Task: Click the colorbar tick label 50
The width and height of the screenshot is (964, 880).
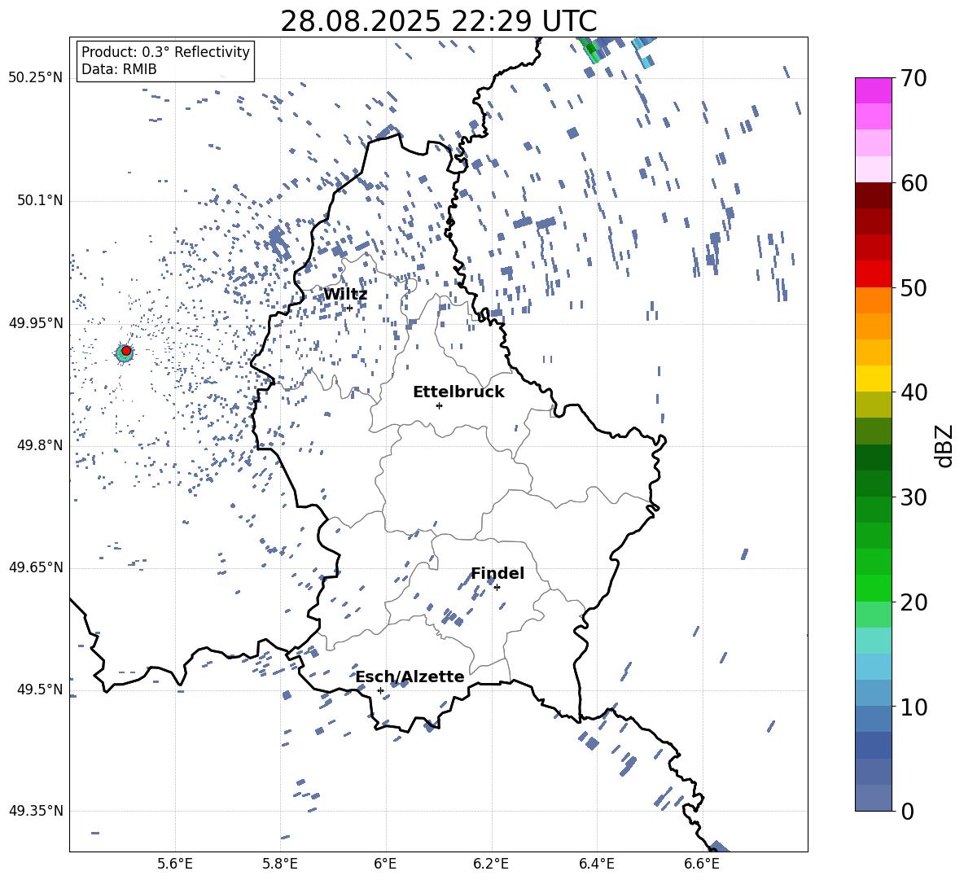Action: click(x=914, y=287)
